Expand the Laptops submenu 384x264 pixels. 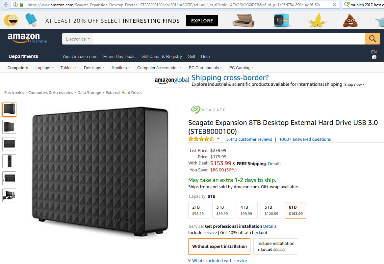click(x=44, y=68)
